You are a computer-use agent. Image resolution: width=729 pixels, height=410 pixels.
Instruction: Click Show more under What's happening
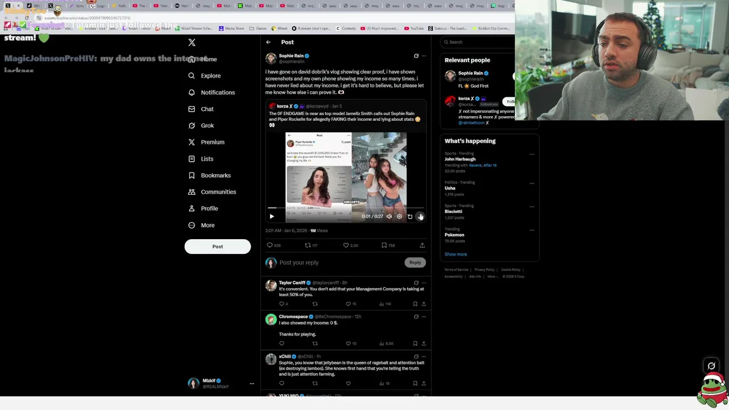pyautogui.click(x=456, y=255)
